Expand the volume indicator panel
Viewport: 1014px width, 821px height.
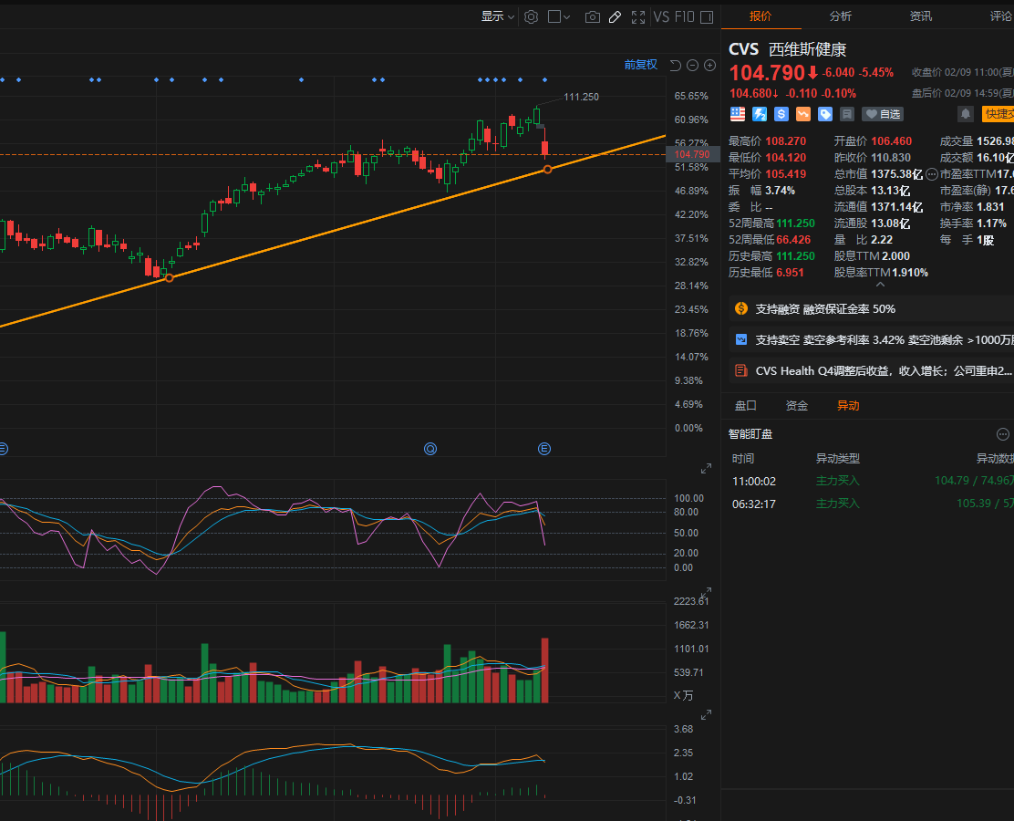(706, 592)
